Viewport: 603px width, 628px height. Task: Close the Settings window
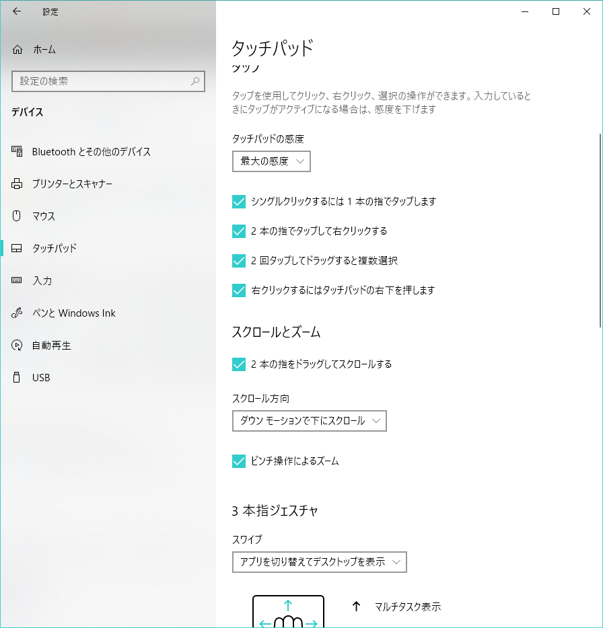(587, 11)
